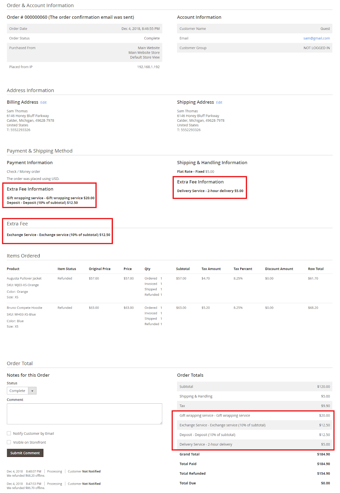The width and height of the screenshot is (340, 493).
Task: Grab the Comment box resize handle
Action: (161, 423)
